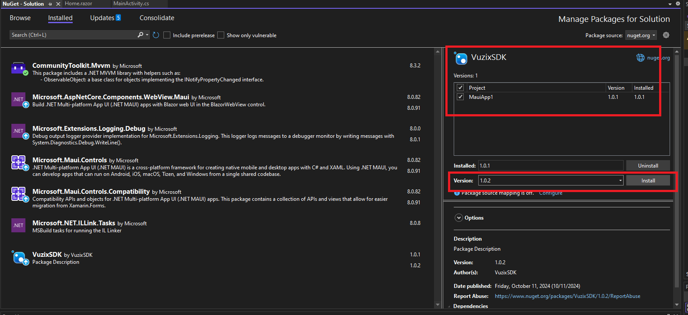Open the Report Abuse URL link

568,296
